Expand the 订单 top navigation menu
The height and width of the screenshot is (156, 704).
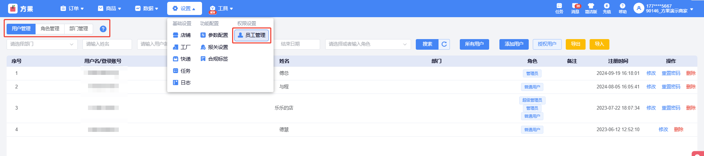click(x=72, y=8)
